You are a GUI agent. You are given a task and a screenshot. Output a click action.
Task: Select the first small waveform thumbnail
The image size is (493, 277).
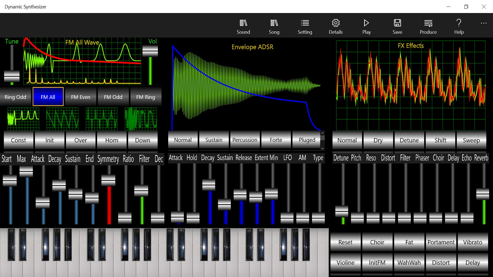click(x=23, y=119)
